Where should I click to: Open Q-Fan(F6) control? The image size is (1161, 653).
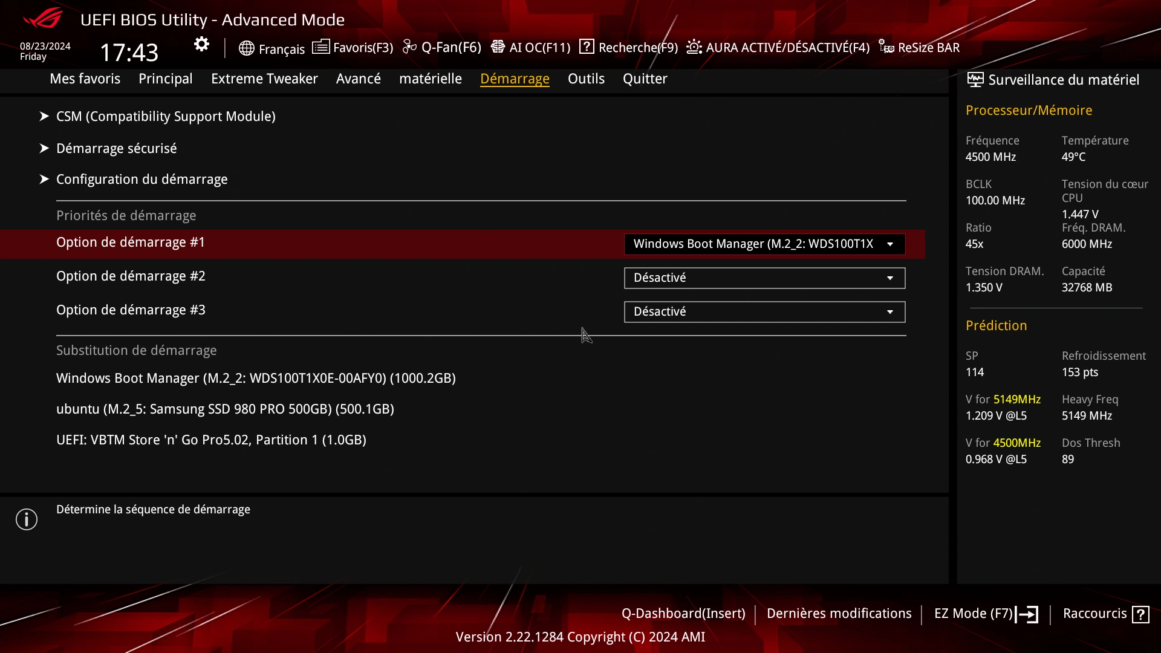[451, 48]
